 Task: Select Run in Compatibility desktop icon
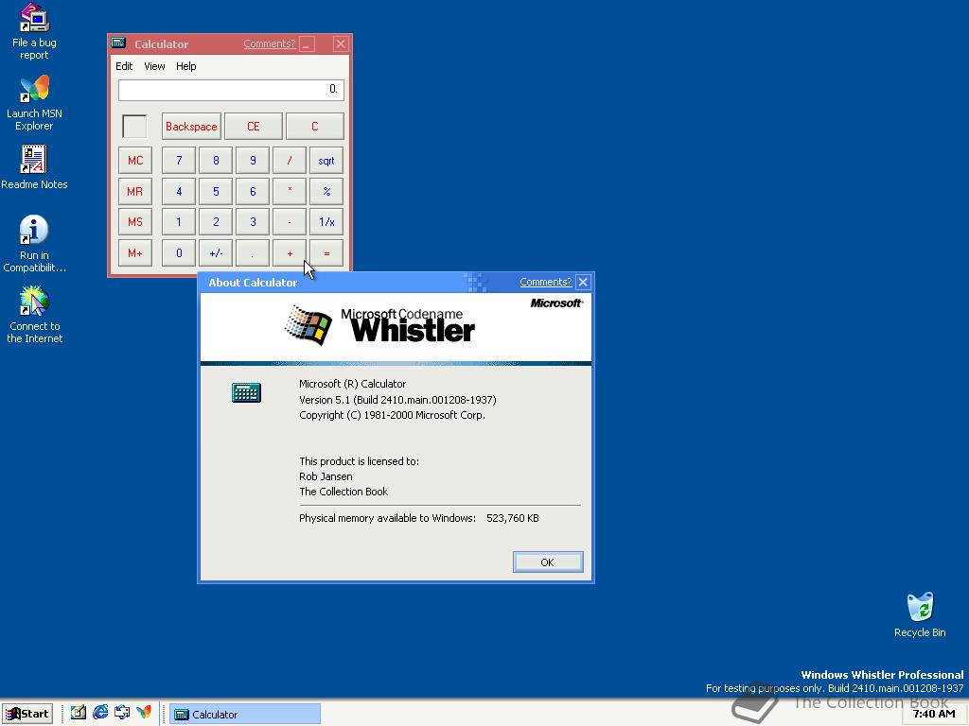(34, 244)
